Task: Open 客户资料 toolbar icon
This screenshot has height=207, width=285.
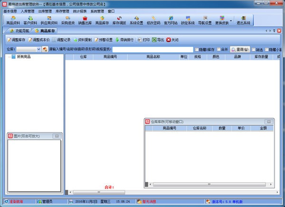Action: coord(30,20)
